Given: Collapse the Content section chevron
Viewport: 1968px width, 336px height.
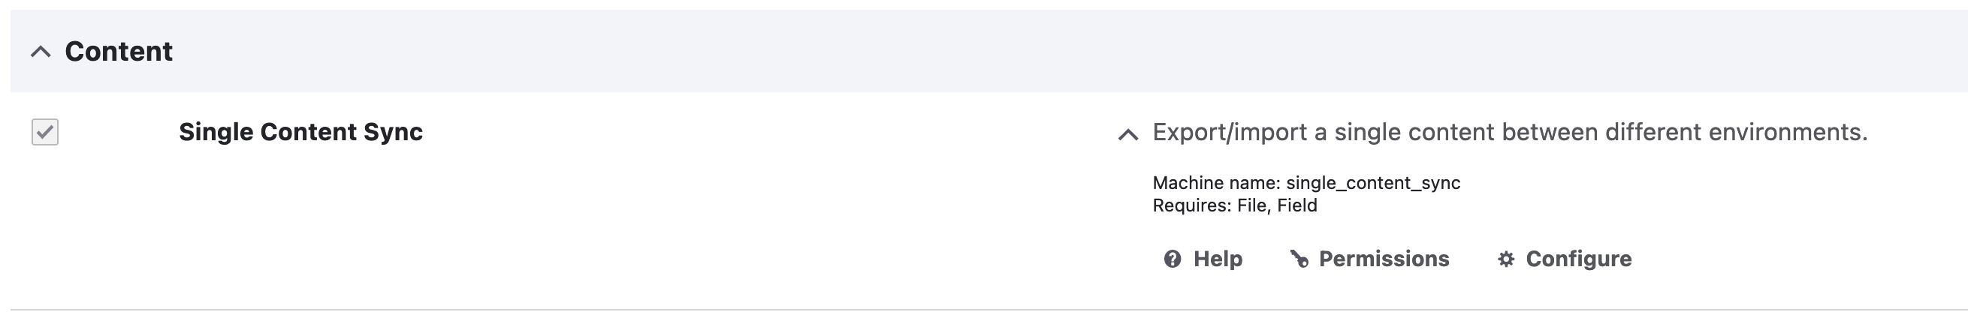Looking at the screenshot, I should pos(41,52).
